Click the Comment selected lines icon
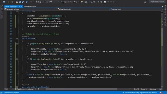Image resolution: width=167 pixels, height=94 pixels. (91, 2)
